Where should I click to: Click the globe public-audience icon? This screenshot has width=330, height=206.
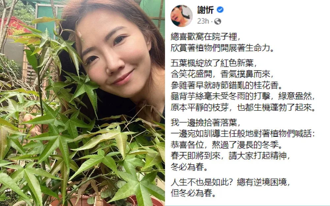click(x=217, y=21)
